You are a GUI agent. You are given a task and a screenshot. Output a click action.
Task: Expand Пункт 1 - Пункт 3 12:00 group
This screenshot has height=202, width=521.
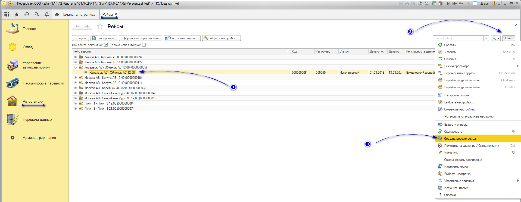coord(76,103)
